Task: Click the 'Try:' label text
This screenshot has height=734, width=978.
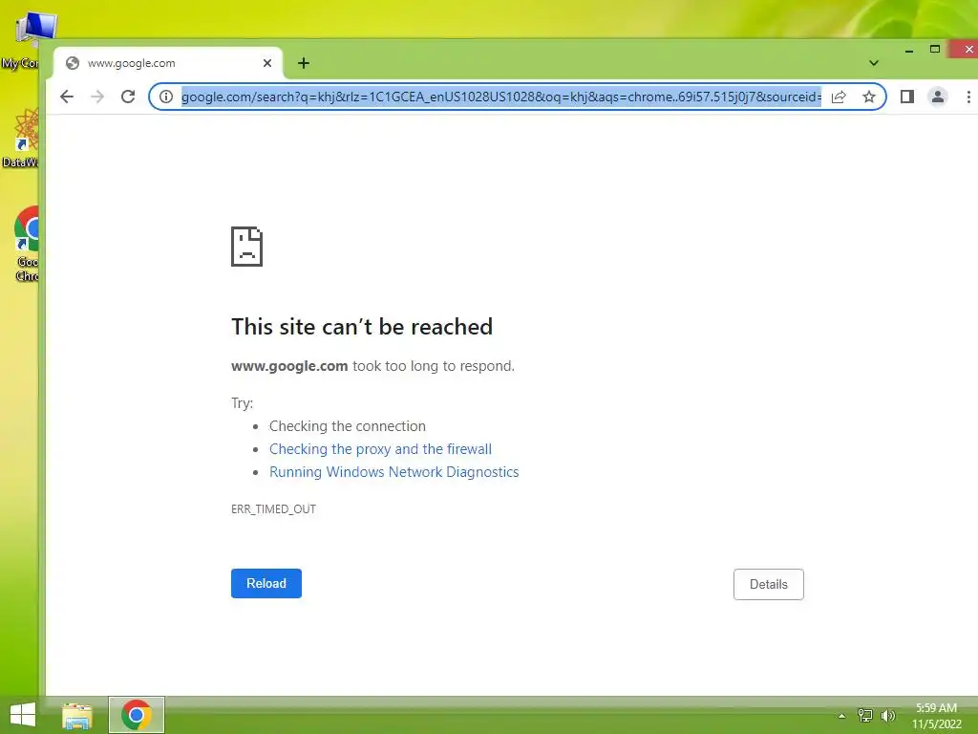Action: click(242, 402)
